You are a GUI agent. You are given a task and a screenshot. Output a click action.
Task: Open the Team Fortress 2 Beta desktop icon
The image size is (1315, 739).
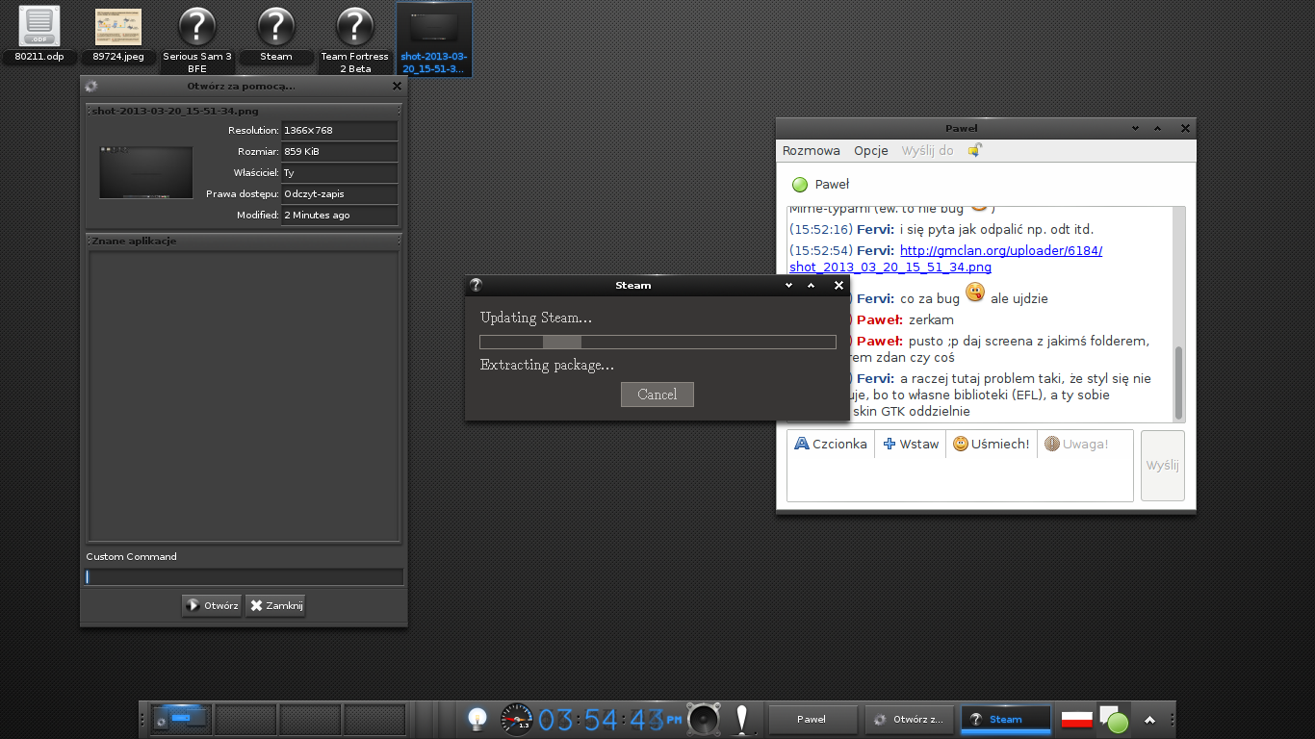click(354, 27)
